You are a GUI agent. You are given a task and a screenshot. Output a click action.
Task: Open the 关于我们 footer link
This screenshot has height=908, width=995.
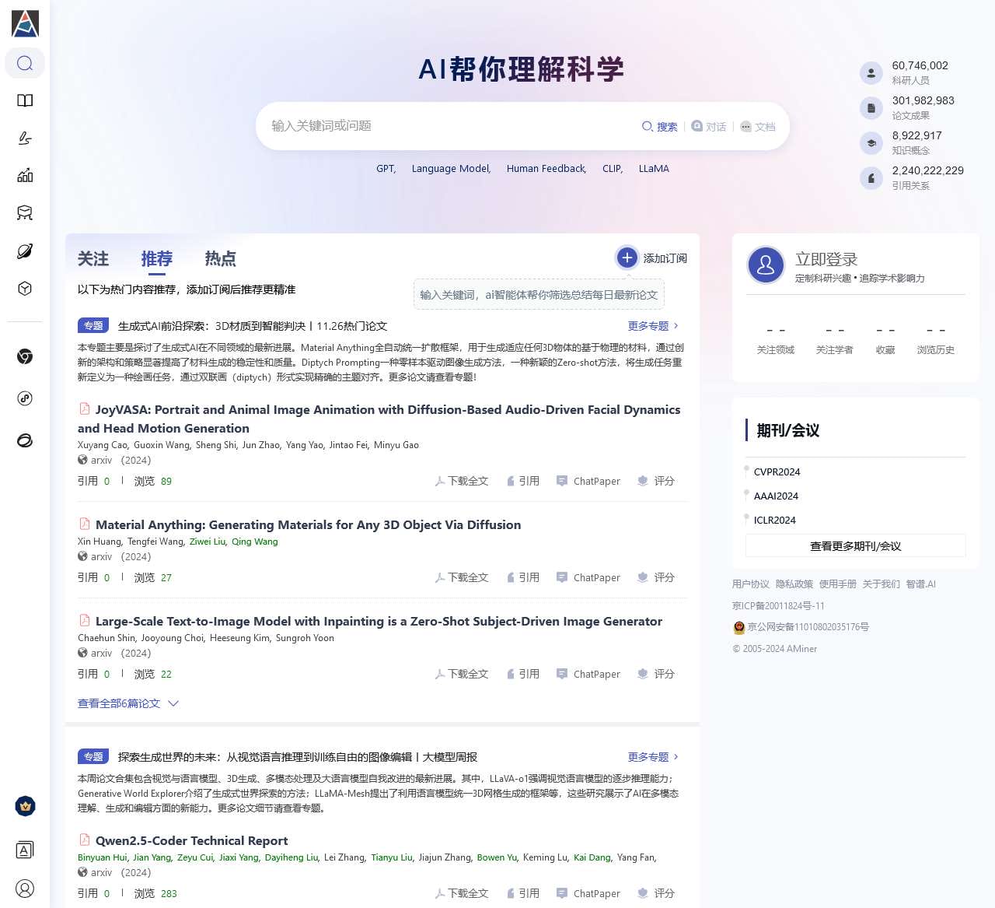pyautogui.click(x=882, y=584)
